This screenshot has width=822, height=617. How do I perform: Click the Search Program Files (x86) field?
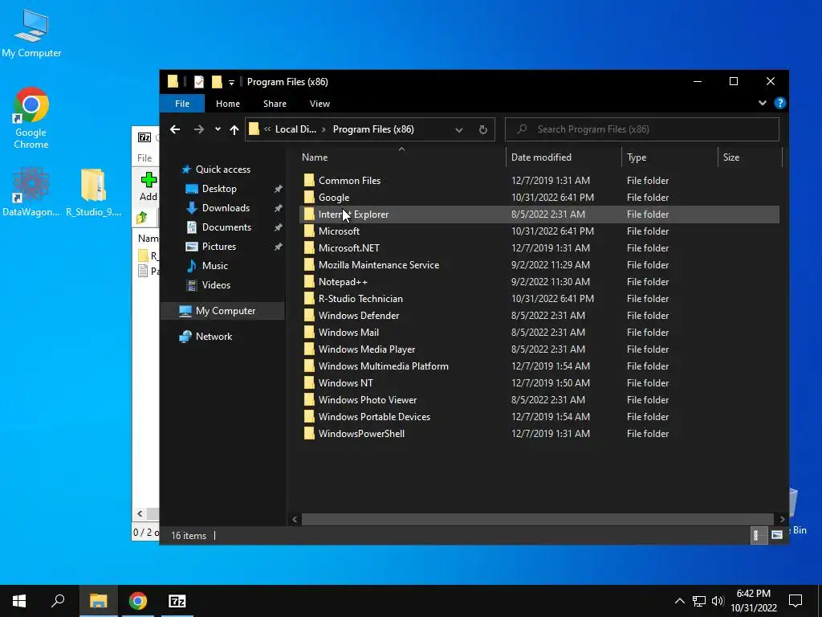point(641,129)
